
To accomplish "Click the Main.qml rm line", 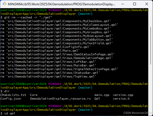I will pyautogui.click(x=40, y=51).
